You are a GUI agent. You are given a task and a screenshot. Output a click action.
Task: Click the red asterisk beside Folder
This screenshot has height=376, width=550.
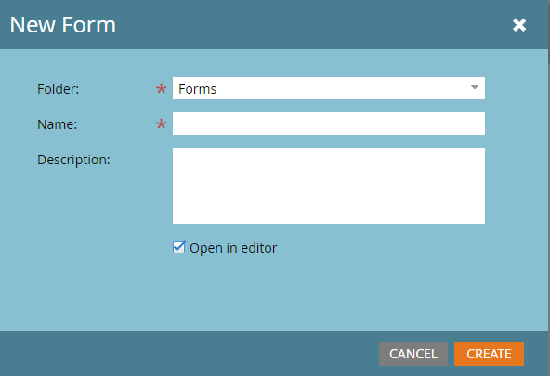161,88
